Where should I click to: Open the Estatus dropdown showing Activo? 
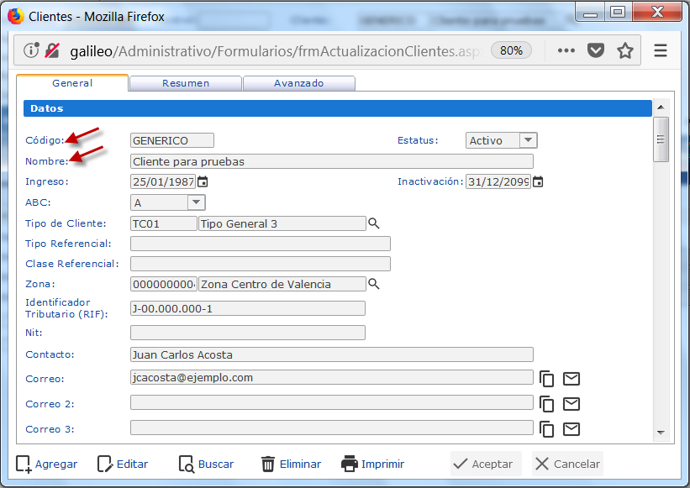point(501,140)
